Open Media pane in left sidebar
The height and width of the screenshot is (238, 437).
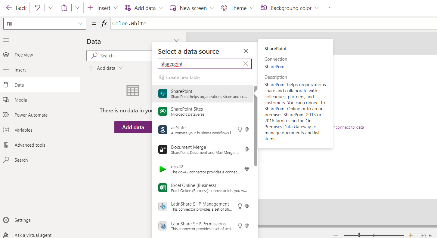(40, 100)
